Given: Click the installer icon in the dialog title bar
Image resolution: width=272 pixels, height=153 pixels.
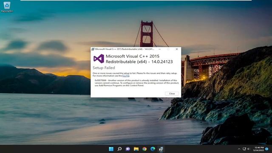Looking at the screenshot, I should click(x=93, y=49).
